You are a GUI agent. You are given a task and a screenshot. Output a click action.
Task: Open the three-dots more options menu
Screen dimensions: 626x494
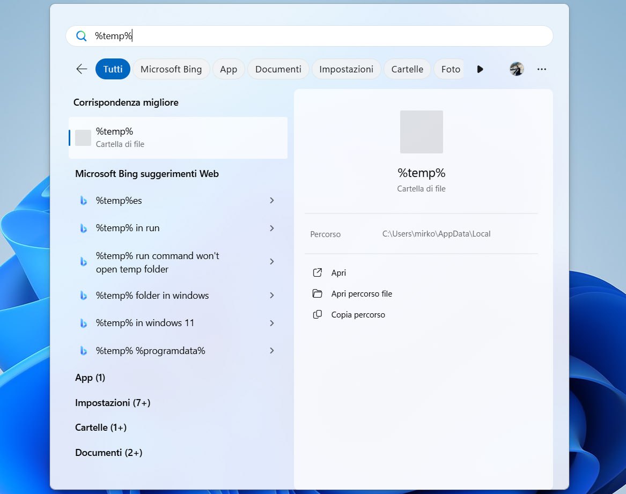542,69
